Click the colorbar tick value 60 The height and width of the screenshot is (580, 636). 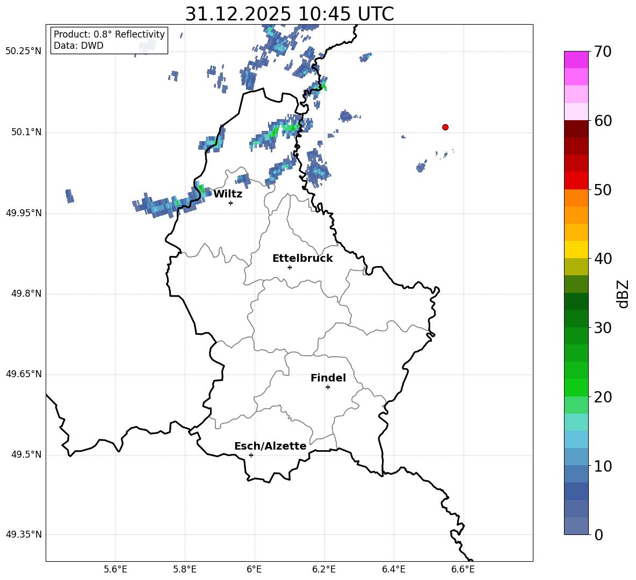coord(603,121)
